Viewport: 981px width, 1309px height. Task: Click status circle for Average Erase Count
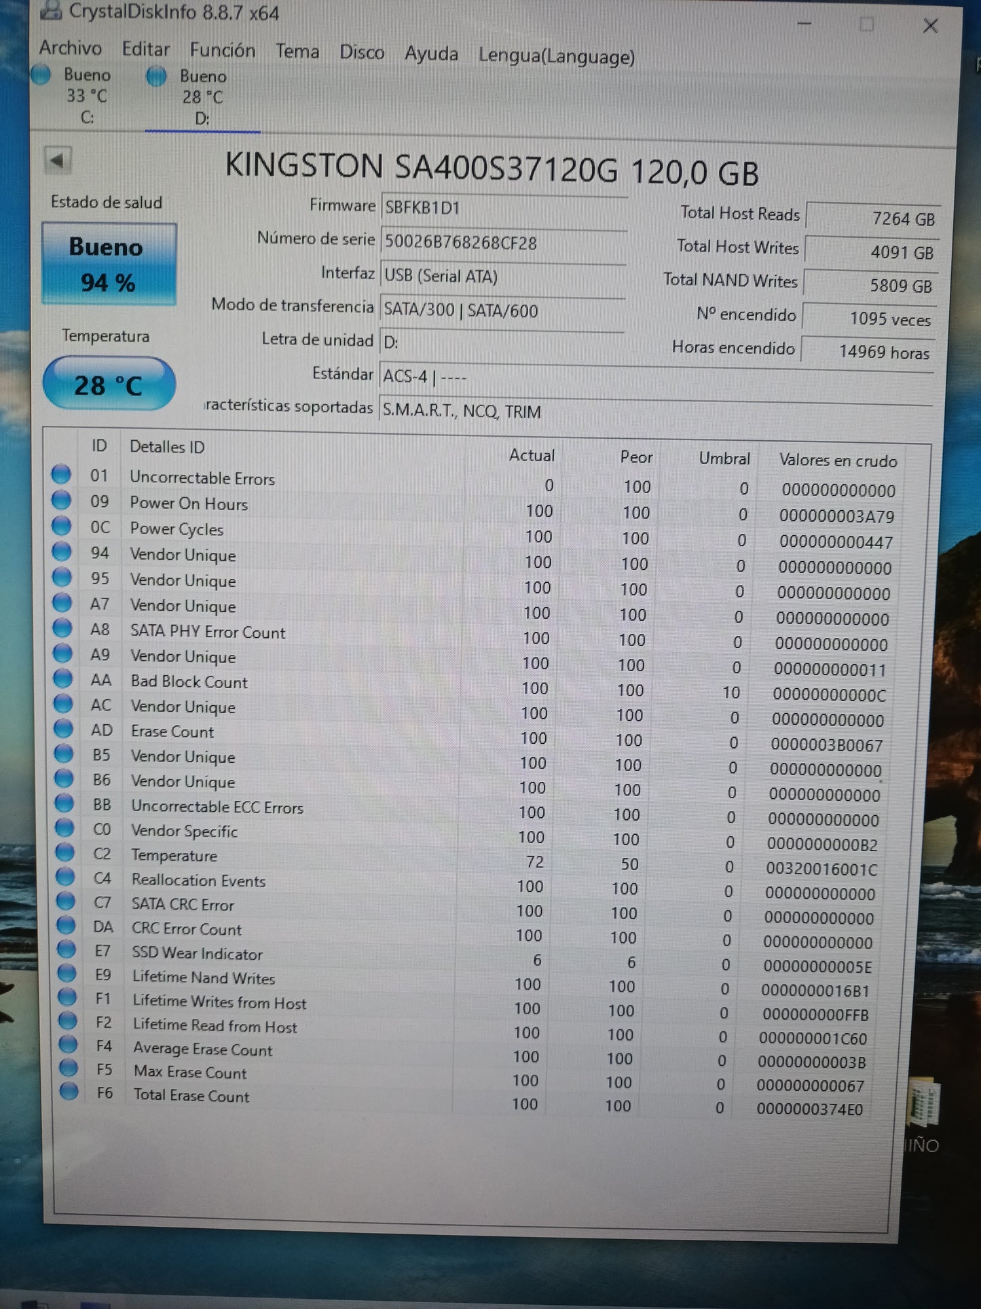click(x=68, y=1045)
